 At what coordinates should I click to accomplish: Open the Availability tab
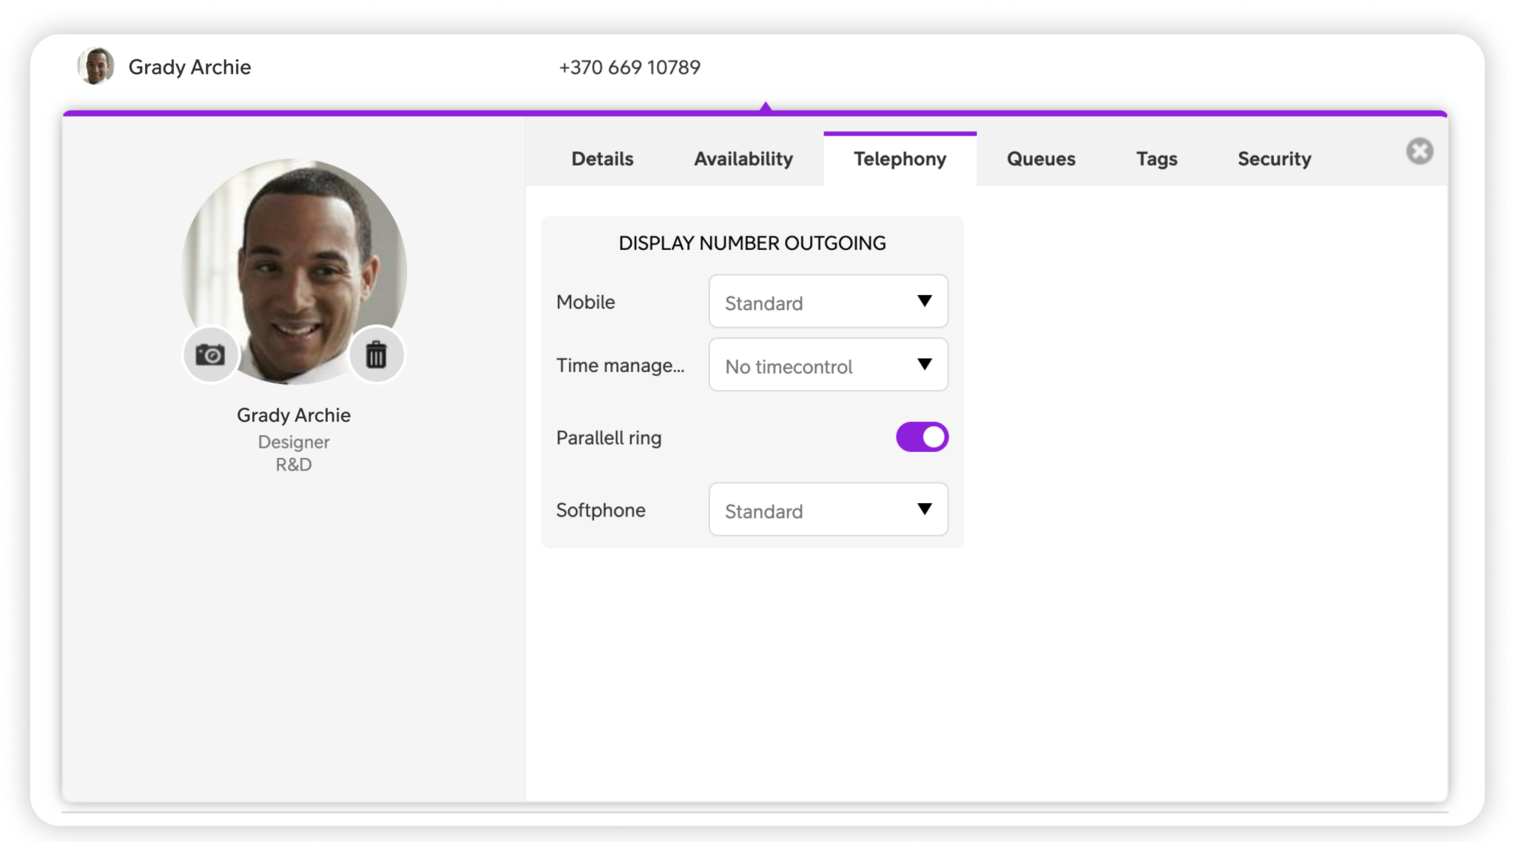(743, 158)
